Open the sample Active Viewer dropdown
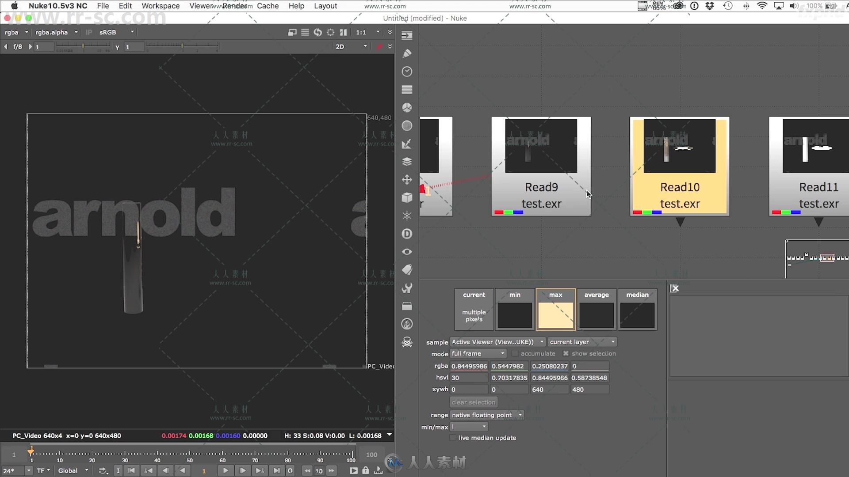This screenshot has width=849, height=477. (497, 342)
